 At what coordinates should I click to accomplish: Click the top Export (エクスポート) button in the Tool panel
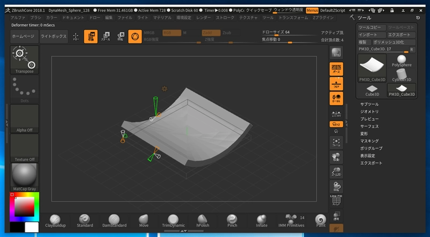tap(401, 35)
